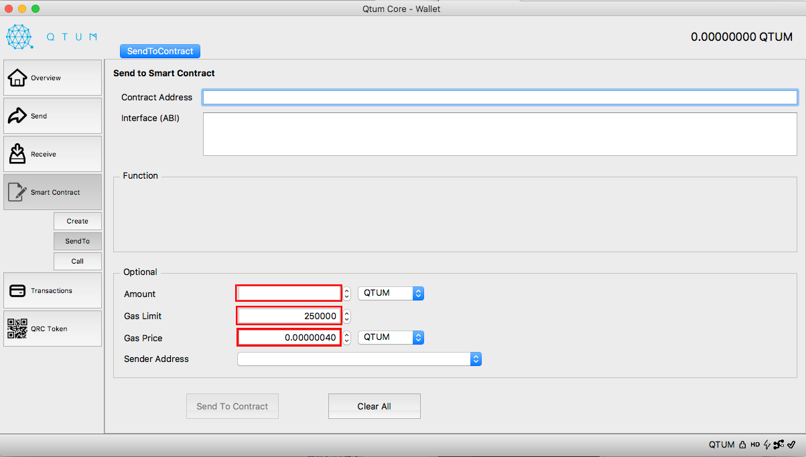806x457 pixels.
Task: Click the QTUM logo
Action: coord(52,37)
